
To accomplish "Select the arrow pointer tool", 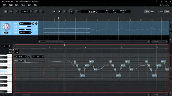I will (11, 11).
